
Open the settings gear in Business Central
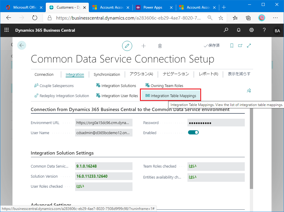(x=251, y=30)
